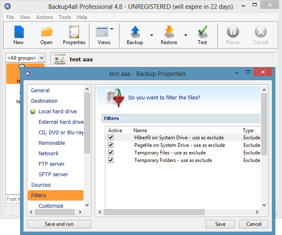The height and width of the screenshot is (235, 282).
Task: Toggle the Temporary Files filter checkbox
Action: click(111, 153)
